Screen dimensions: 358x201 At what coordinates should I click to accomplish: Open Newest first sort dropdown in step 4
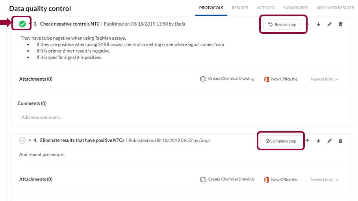pyautogui.click(x=324, y=180)
